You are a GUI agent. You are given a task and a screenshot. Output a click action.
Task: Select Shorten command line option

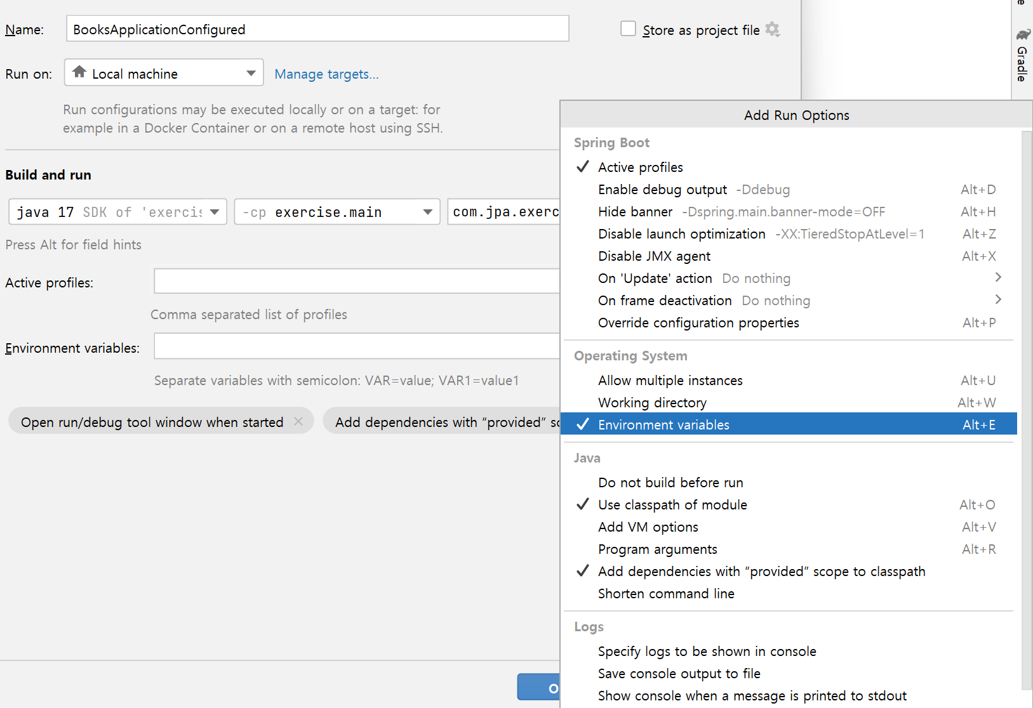point(789,594)
